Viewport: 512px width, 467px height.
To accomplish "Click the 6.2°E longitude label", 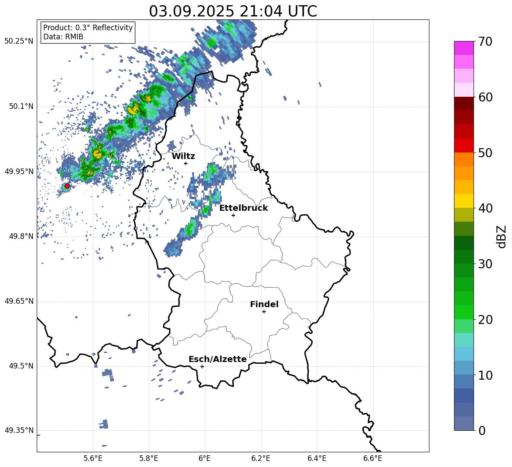I will [261, 458].
